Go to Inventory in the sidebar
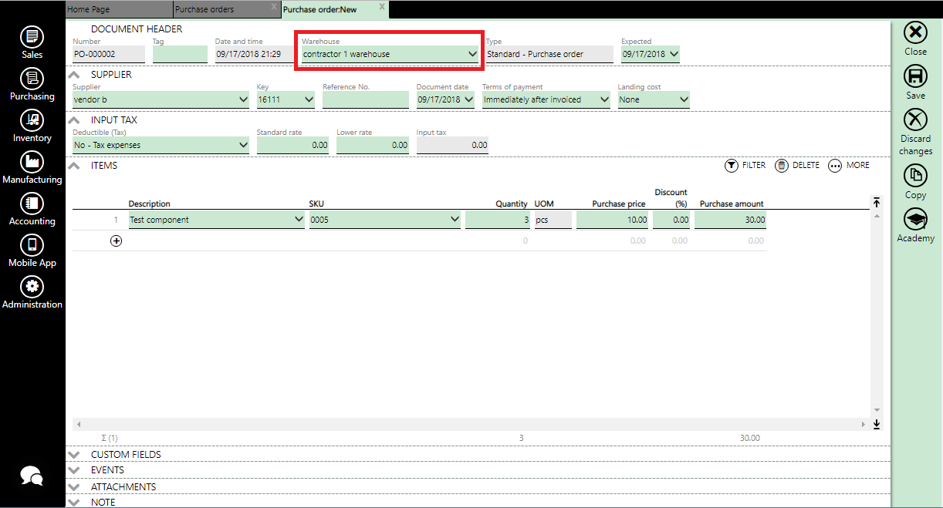 click(x=32, y=119)
